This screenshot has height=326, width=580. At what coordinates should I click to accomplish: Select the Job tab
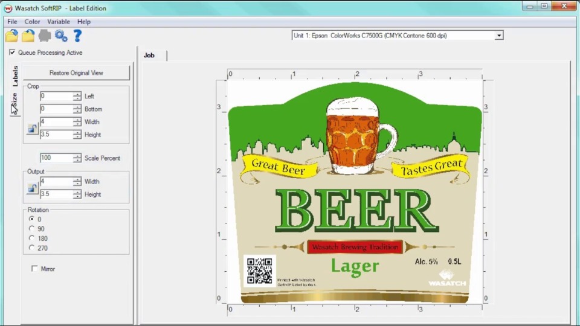point(149,56)
